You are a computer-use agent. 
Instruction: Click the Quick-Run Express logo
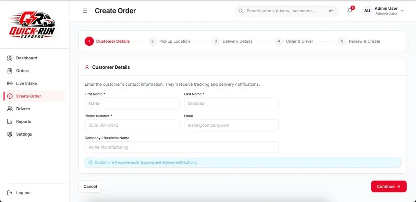pyautogui.click(x=32, y=25)
